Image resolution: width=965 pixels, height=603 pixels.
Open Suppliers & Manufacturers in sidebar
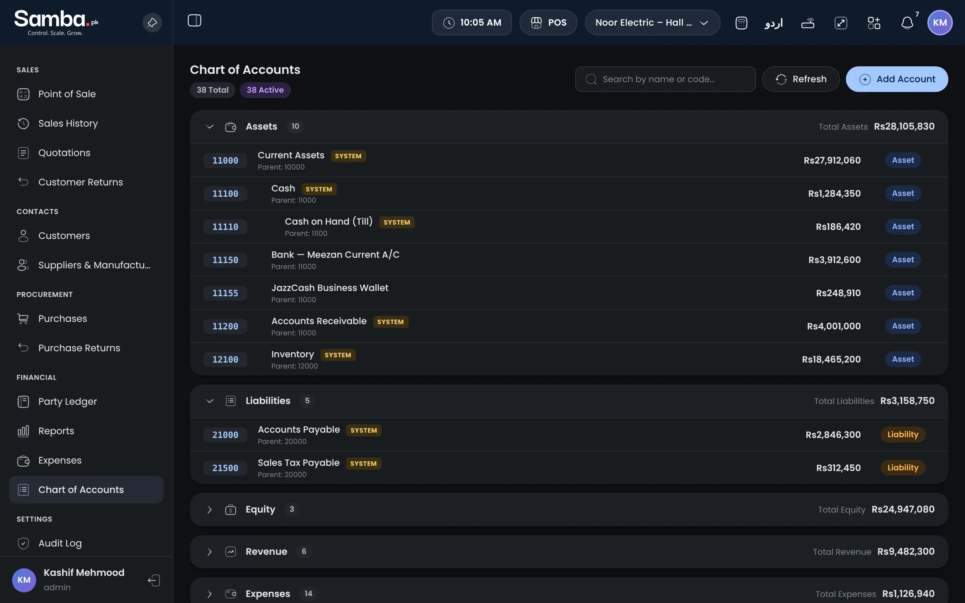coord(86,265)
